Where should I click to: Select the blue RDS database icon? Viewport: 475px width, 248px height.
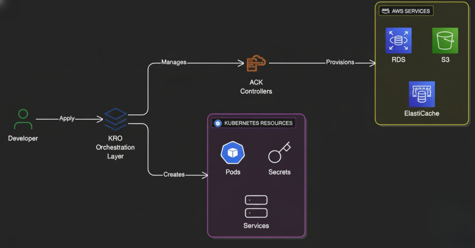click(x=398, y=41)
